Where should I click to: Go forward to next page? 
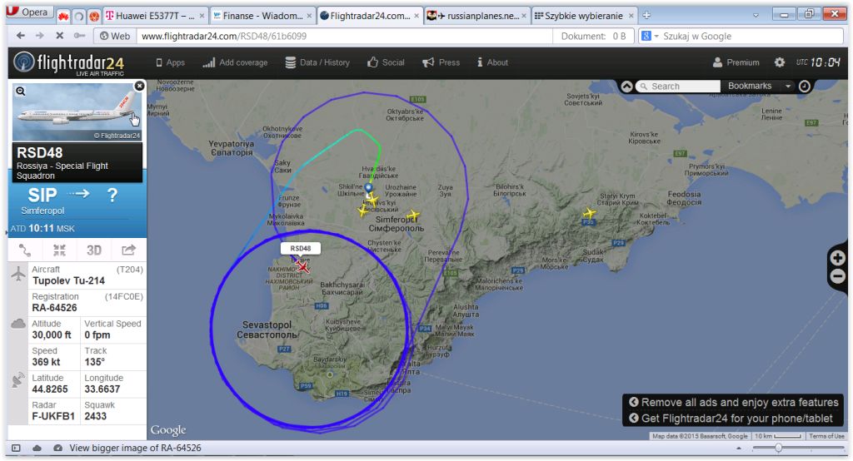40,36
